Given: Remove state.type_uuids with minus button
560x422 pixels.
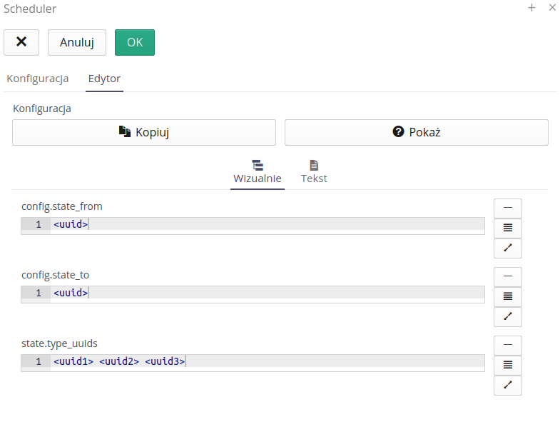Looking at the screenshot, I should 508,345.
